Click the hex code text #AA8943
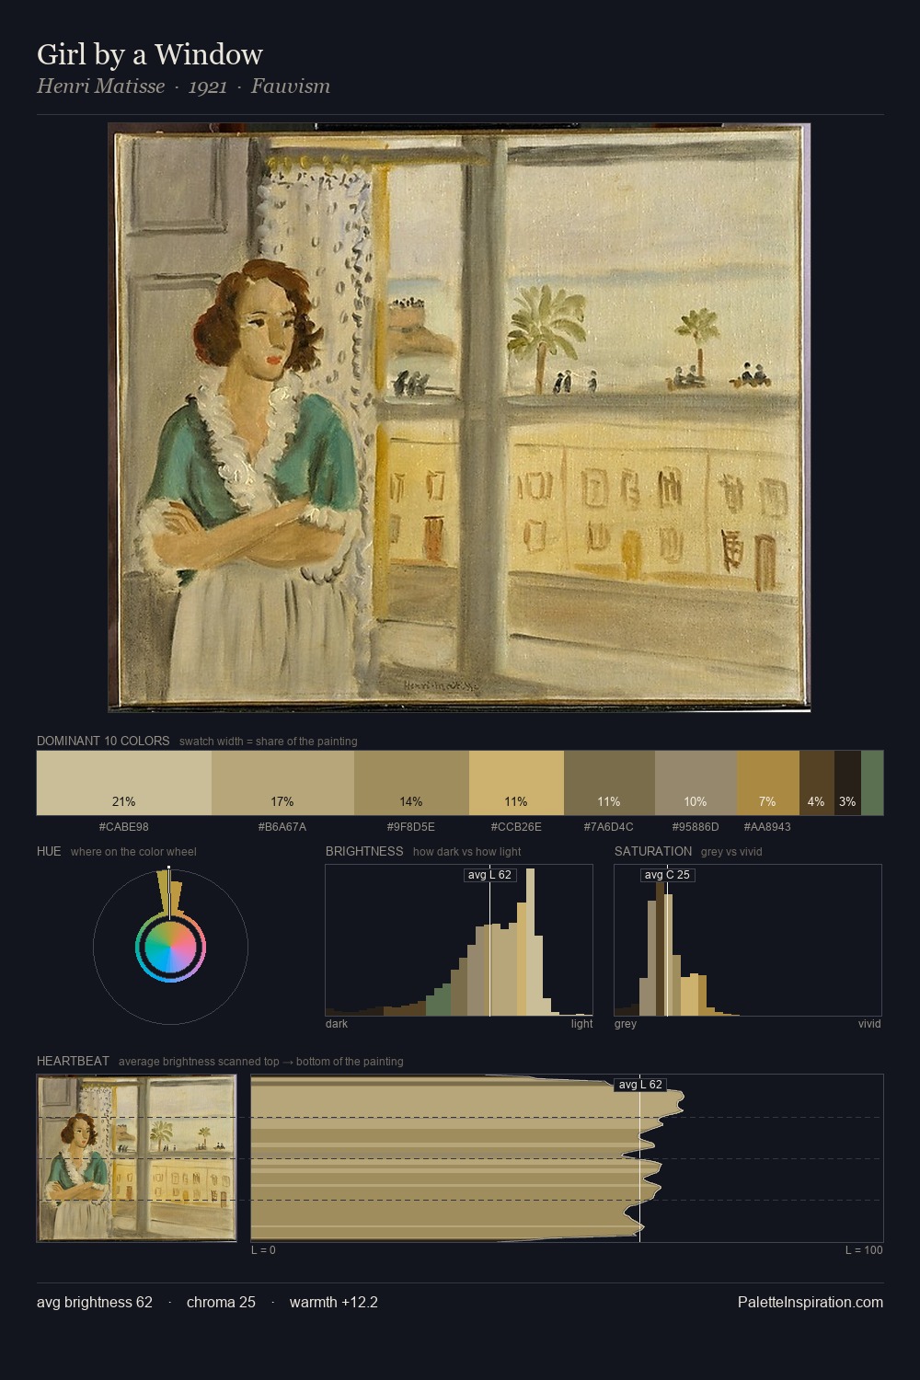920x1380 pixels. (767, 827)
